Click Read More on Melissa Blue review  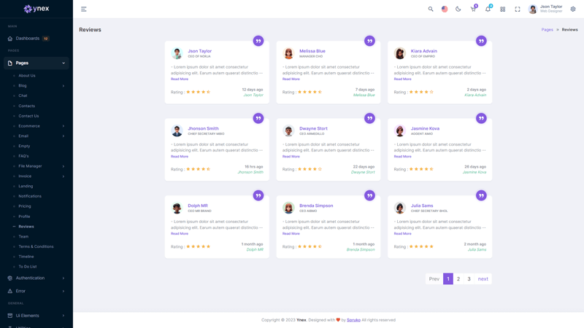[x=291, y=79]
